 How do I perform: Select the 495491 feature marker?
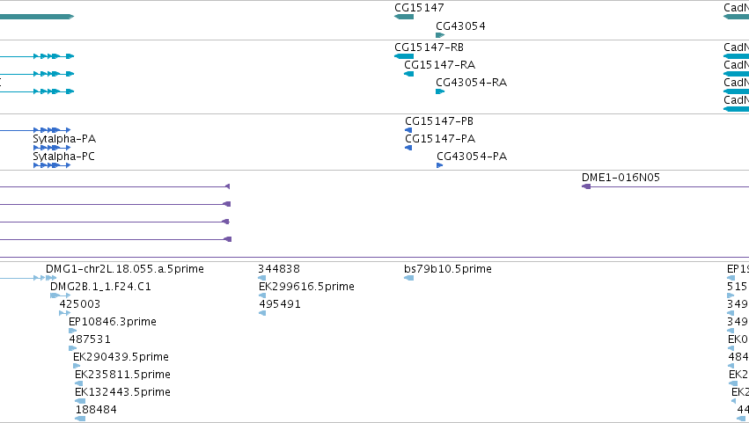tap(262, 313)
